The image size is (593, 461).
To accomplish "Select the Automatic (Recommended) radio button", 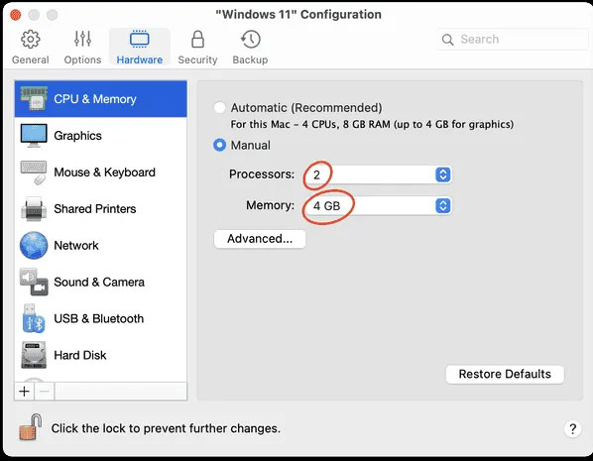I will pos(220,107).
